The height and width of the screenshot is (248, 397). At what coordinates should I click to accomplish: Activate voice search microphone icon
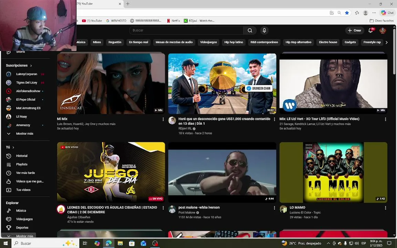[x=264, y=30]
